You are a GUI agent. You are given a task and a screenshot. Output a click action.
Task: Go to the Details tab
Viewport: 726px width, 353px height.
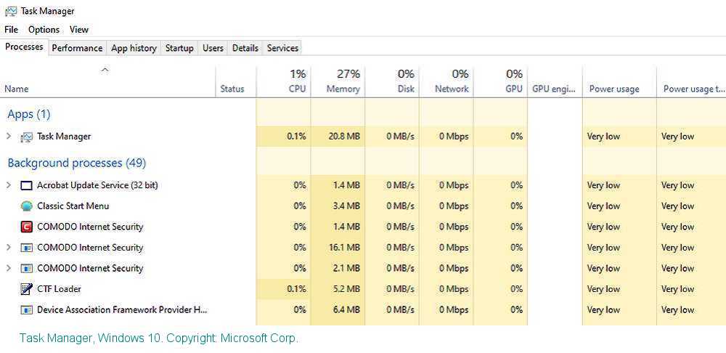click(245, 48)
